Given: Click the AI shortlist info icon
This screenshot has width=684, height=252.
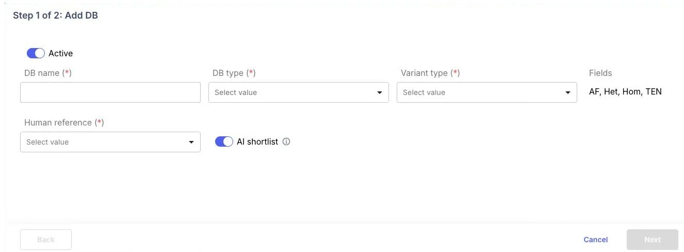Looking at the screenshot, I should pyautogui.click(x=287, y=141).
